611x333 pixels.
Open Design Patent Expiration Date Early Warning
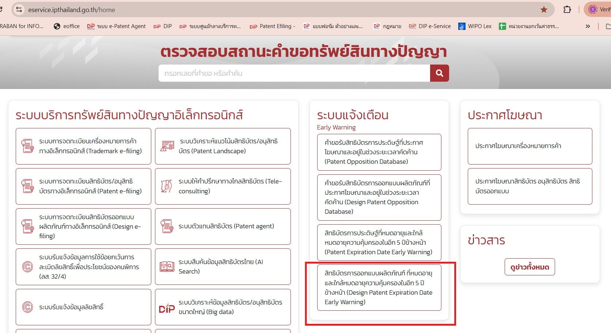pos(379,287)
